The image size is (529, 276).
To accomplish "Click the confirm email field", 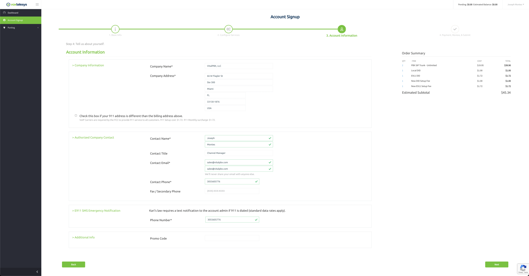I will tap(239, 169).
